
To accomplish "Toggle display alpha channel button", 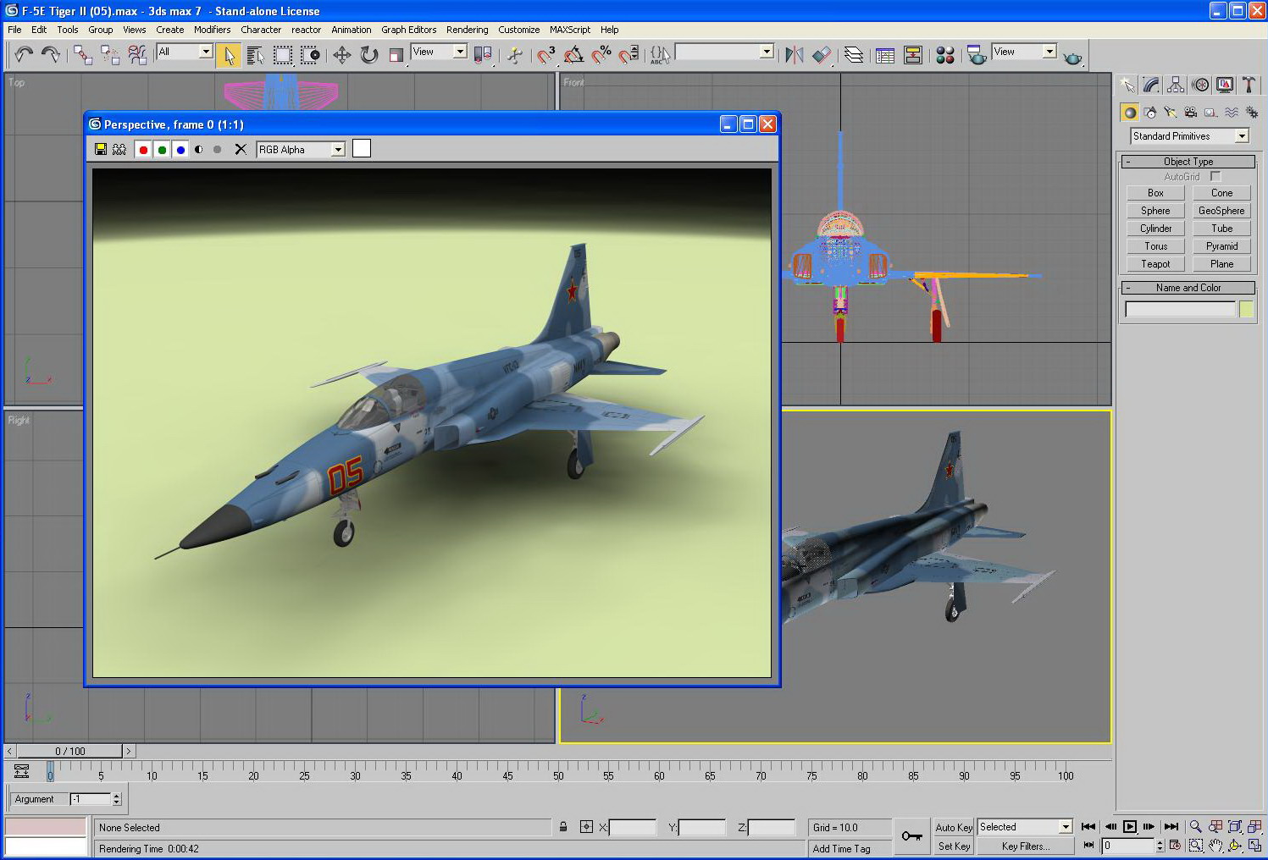I will (199, 149).
